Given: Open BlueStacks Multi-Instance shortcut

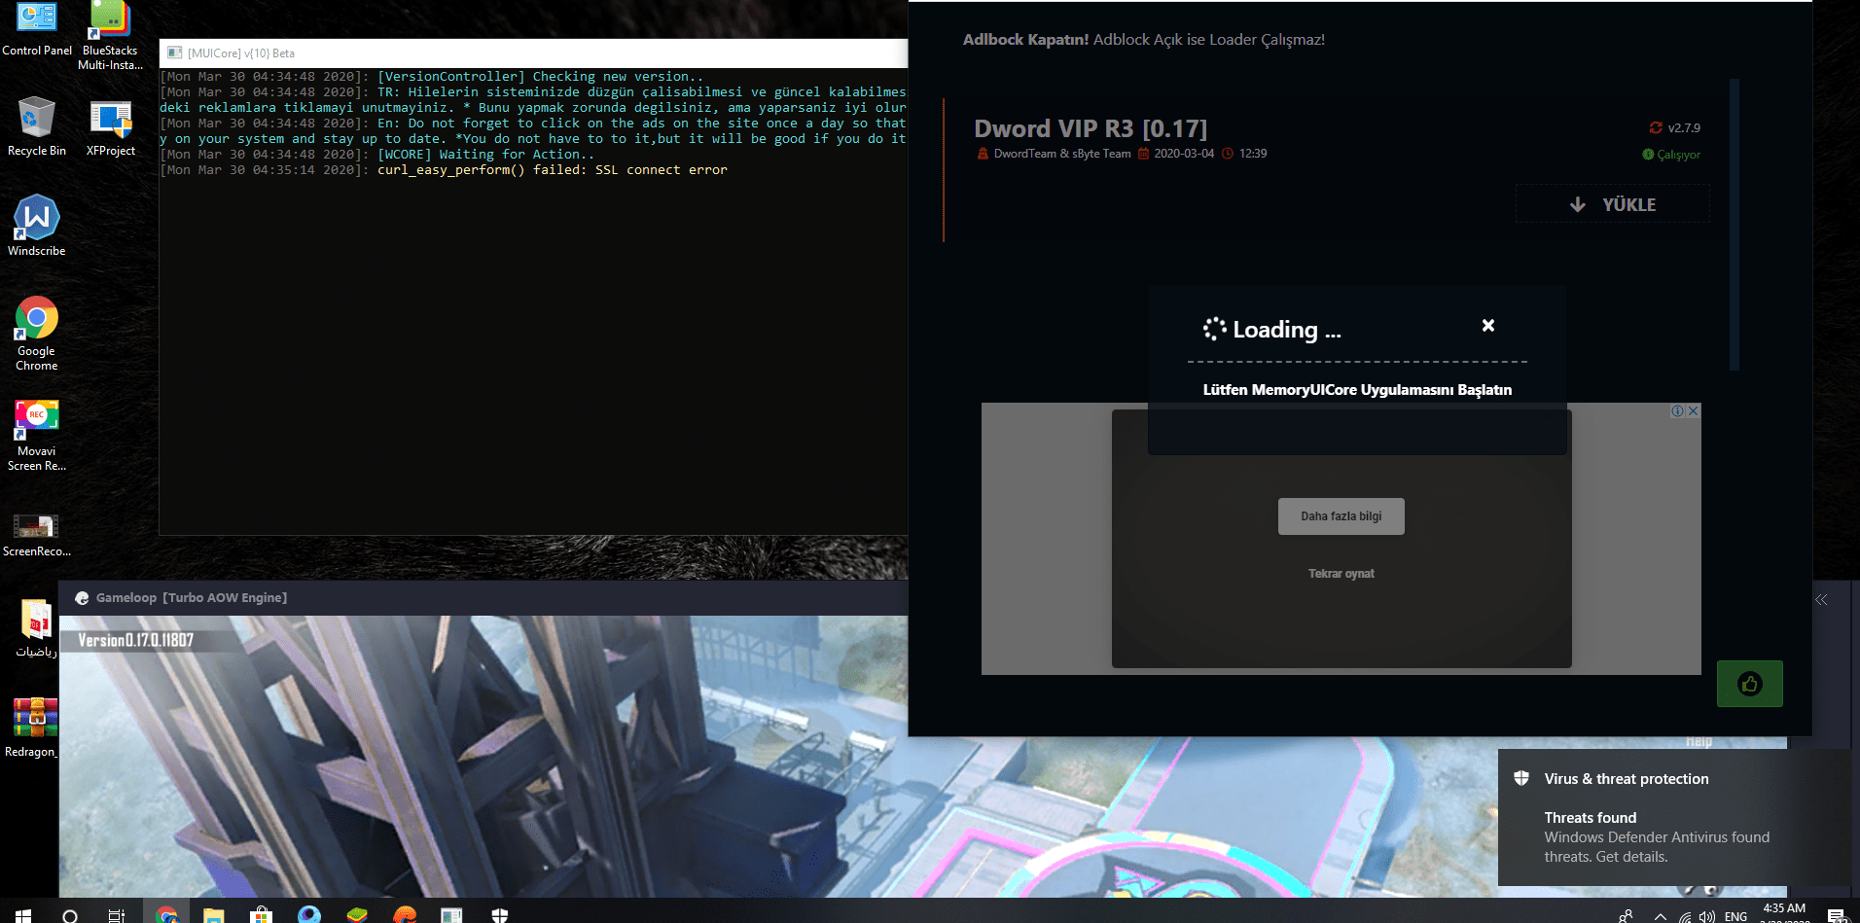Looking at the screenshot, I should [110, 34].
